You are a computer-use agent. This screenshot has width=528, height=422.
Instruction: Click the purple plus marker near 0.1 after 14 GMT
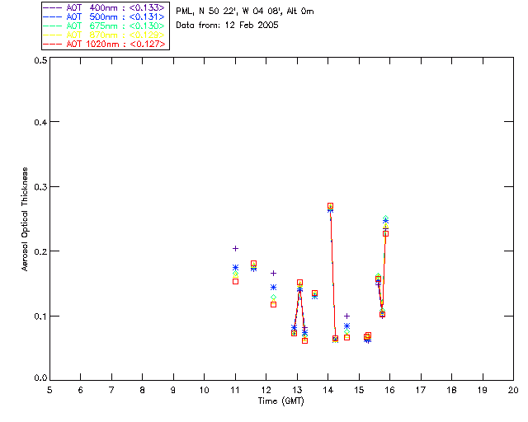(x=346, y=316)
